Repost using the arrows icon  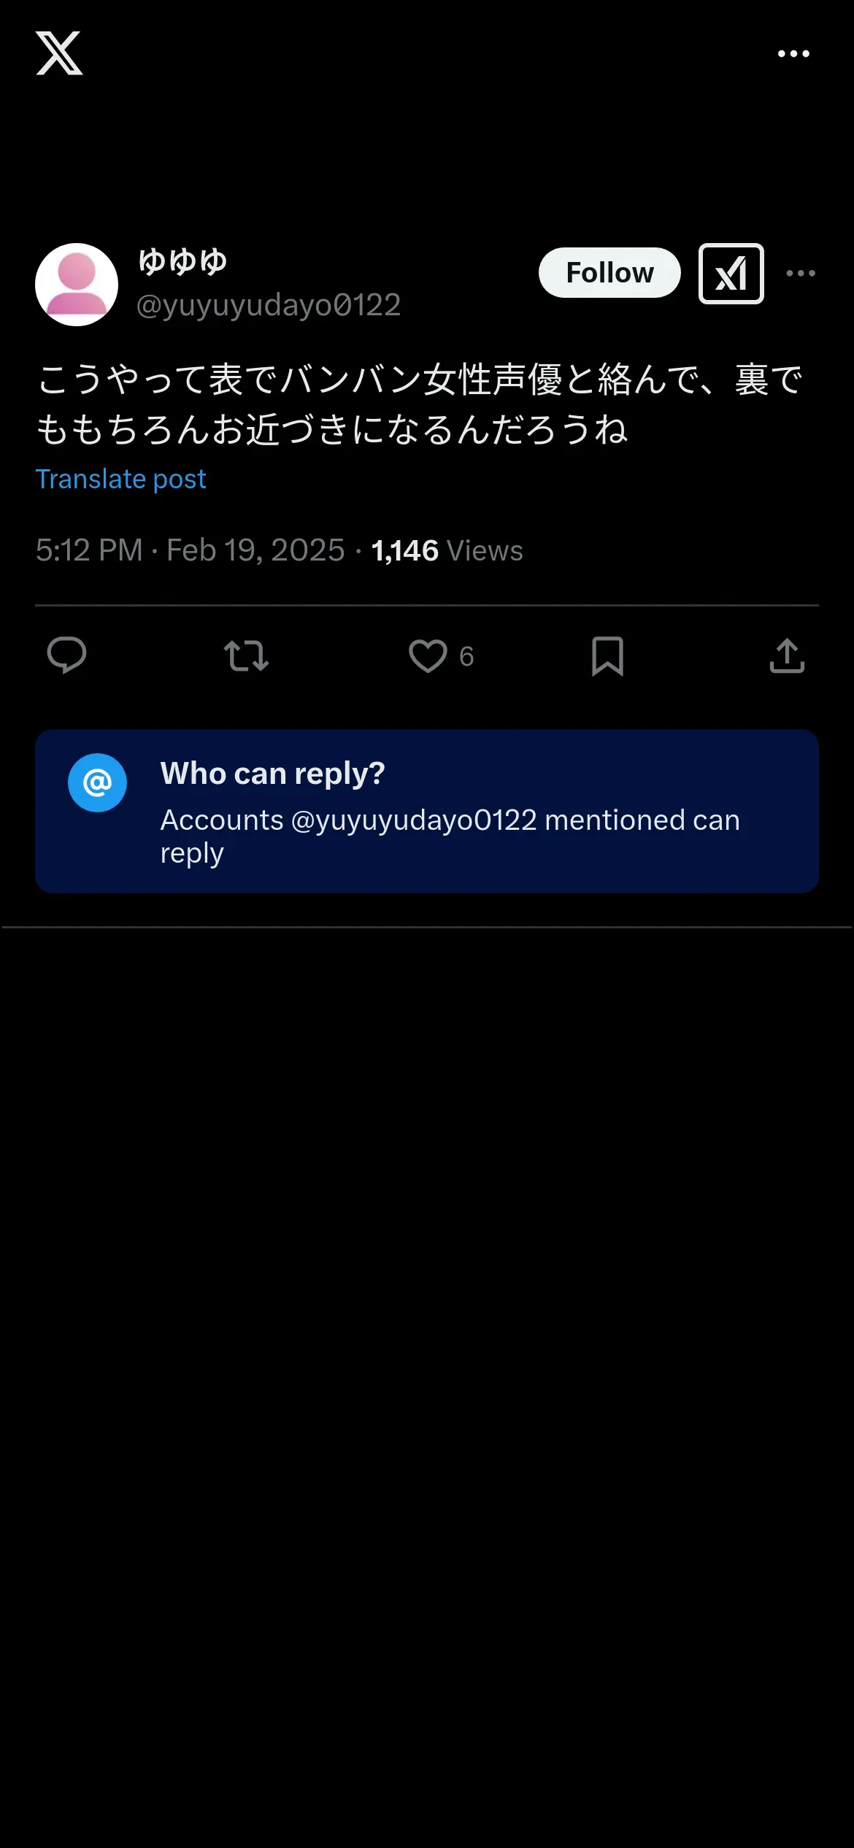coord(246,655)
